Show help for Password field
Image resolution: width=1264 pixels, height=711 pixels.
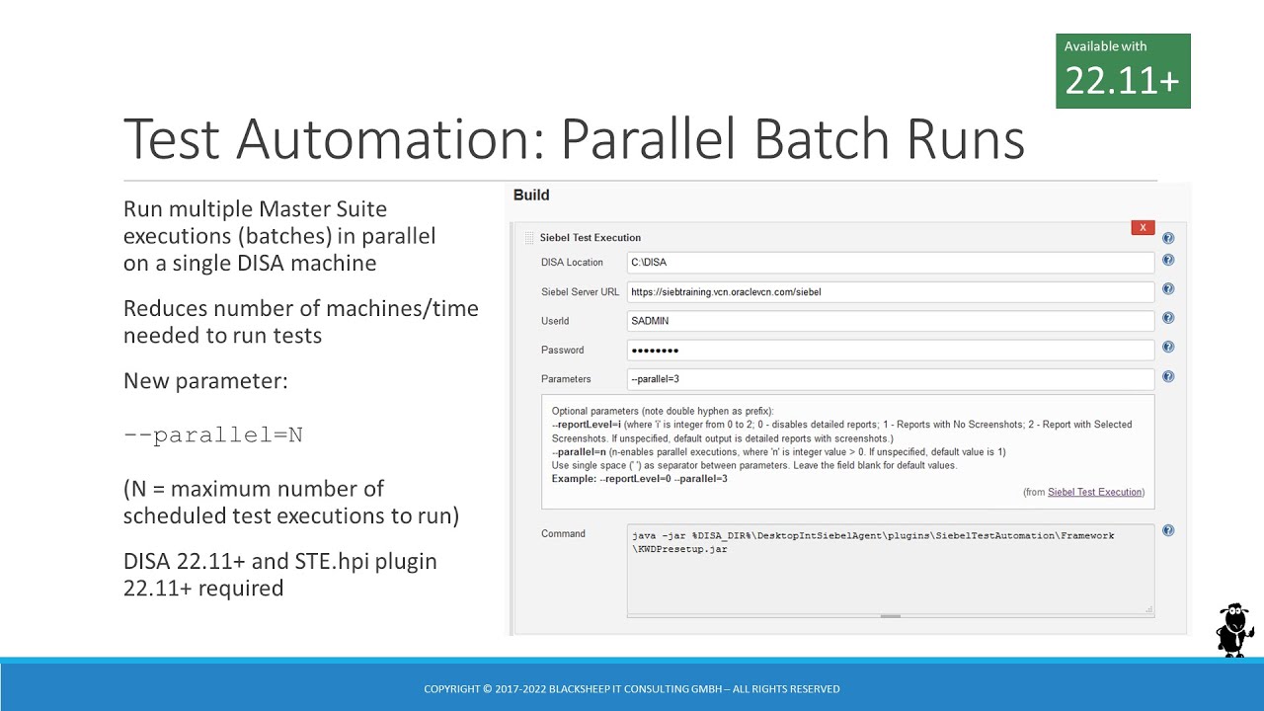tap(1168, 348)
